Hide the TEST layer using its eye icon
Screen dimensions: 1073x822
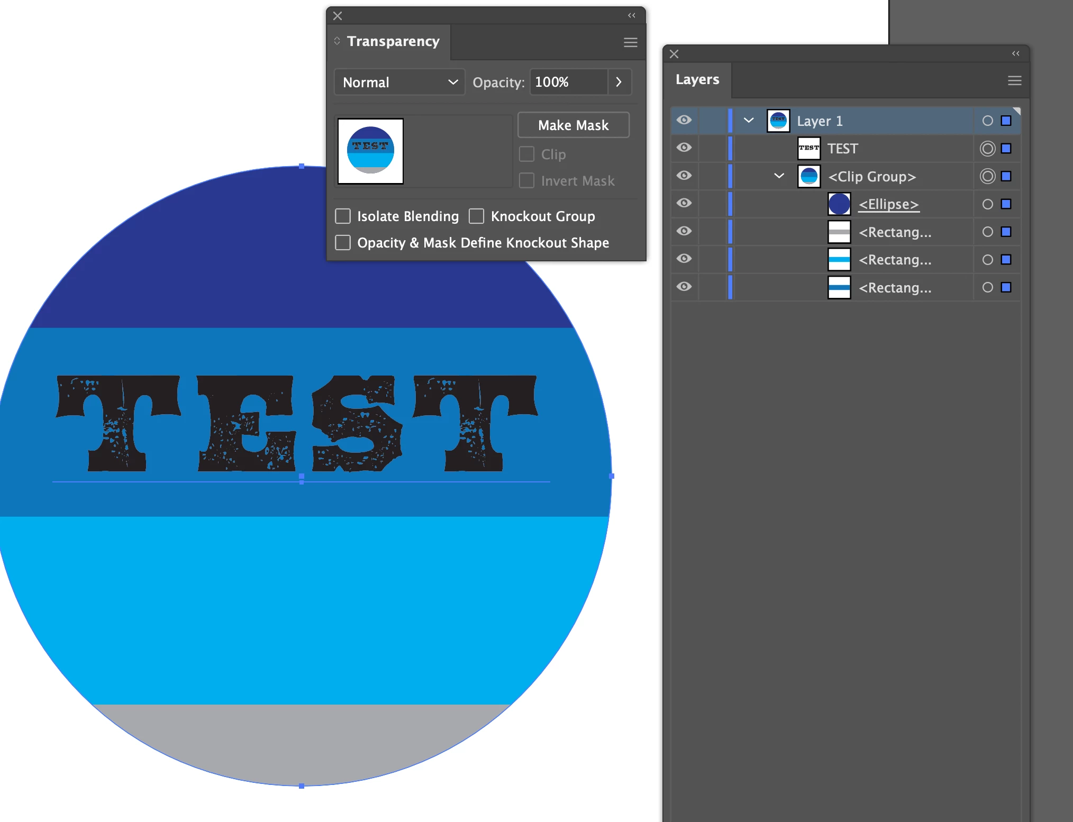[x=684, y=148]
